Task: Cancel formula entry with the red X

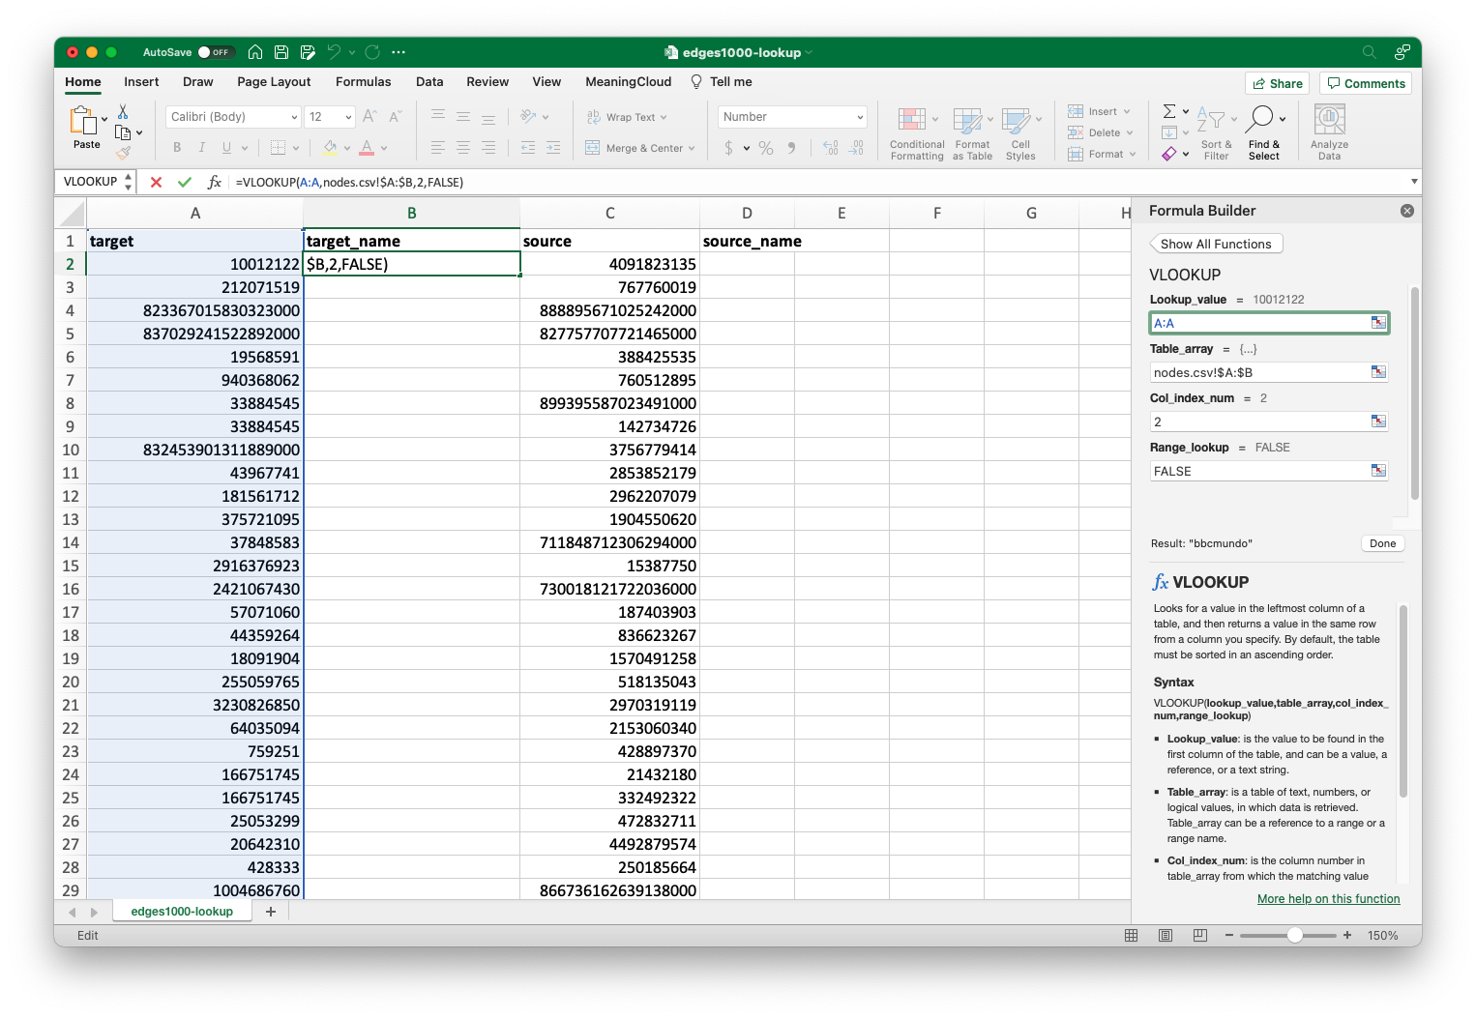Action: (156, 182)
